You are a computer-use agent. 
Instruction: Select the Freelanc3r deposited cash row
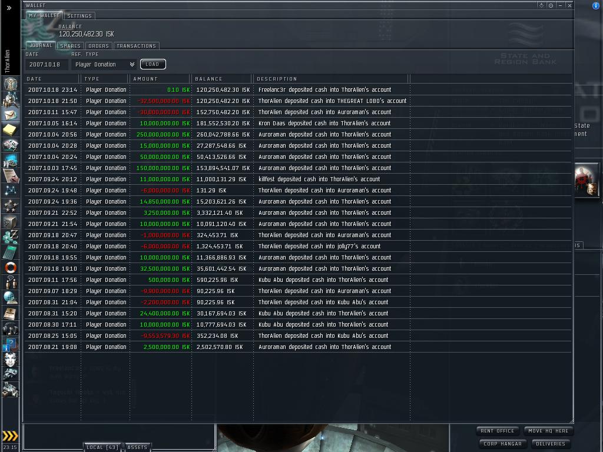point(298,89)
